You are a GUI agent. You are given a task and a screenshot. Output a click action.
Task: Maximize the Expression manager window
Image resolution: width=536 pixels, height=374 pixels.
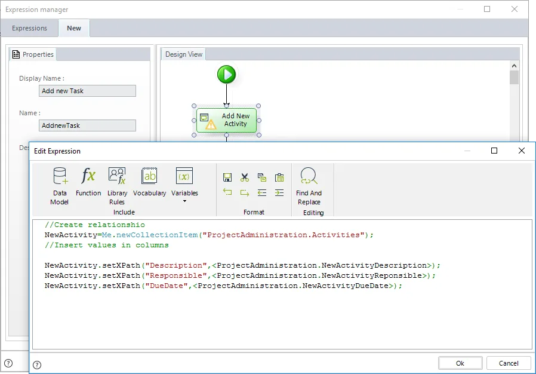[487, 9]
